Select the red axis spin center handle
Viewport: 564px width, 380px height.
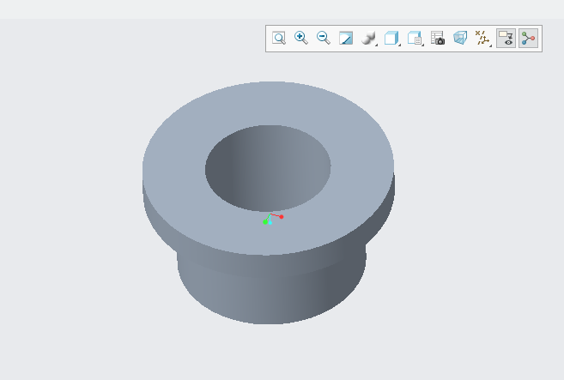click(x=282, y=217)
